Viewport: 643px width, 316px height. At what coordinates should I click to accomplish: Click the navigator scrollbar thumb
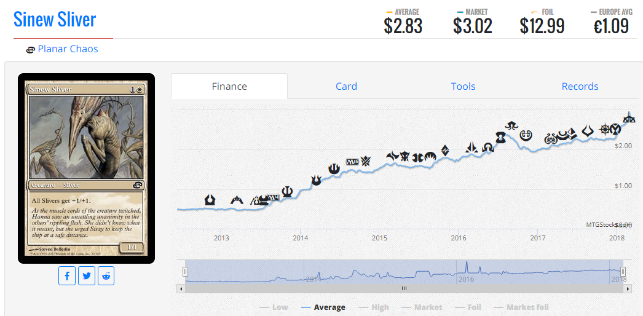404,288
